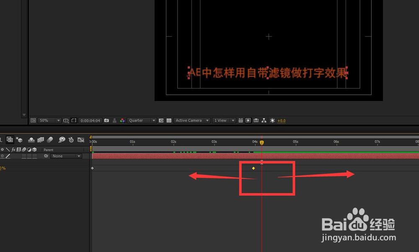Open the Graph Editor
Viewport: 419px width, 252px height.
pos(80,140)
